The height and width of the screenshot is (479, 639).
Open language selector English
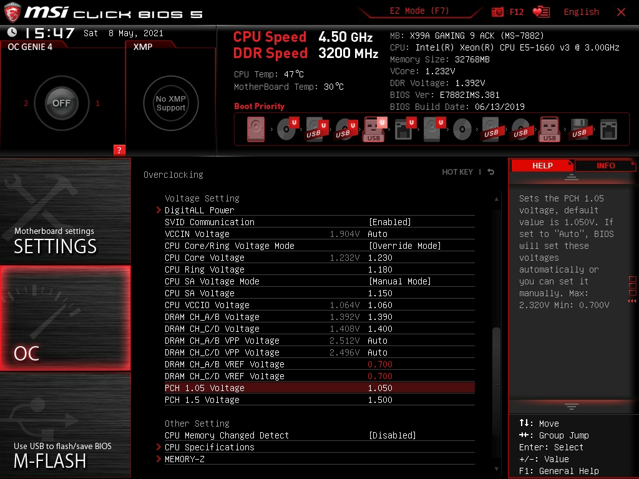[x=581, y=12]
